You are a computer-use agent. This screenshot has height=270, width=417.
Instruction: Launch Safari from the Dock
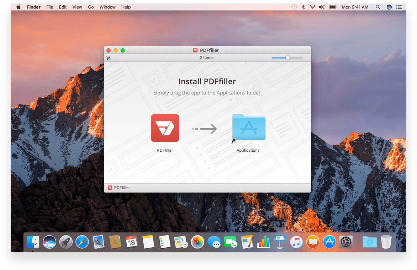point(82,242)
